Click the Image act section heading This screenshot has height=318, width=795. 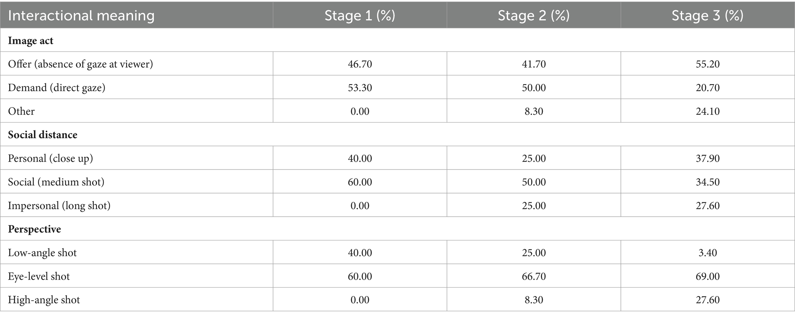(x=30, y=40)
